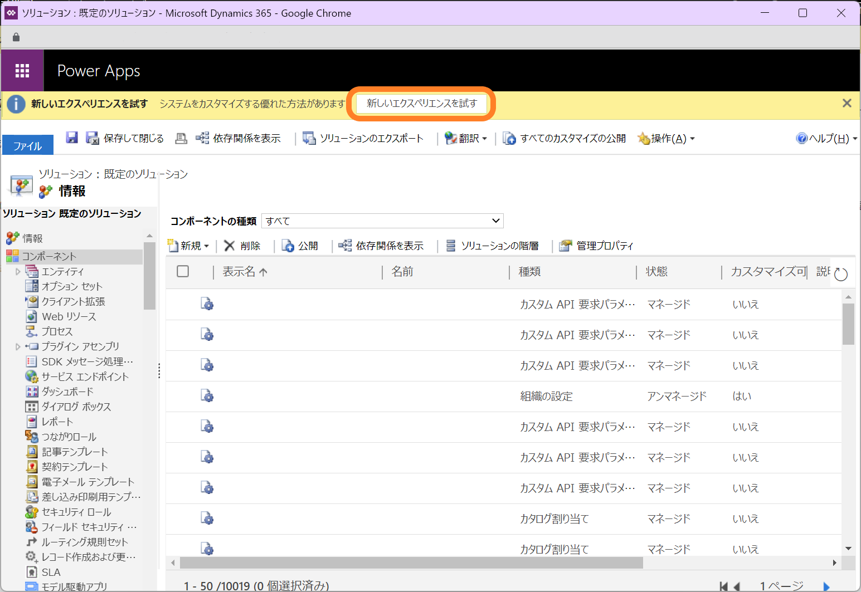Click the ダイアログ ボックス icon in tree
This screenshot has width=861, height=592.
[x=32, y=407]
